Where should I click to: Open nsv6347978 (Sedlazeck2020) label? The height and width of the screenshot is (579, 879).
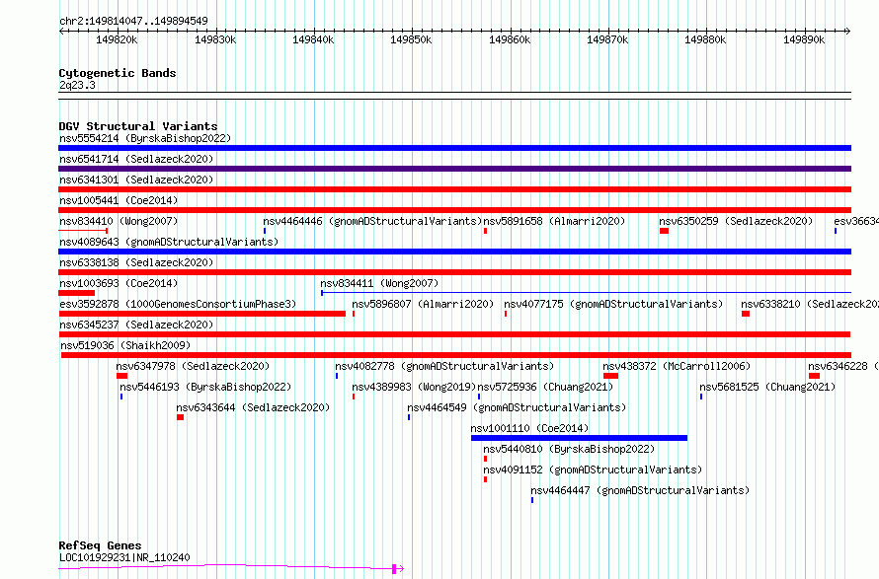click(193, 366)
